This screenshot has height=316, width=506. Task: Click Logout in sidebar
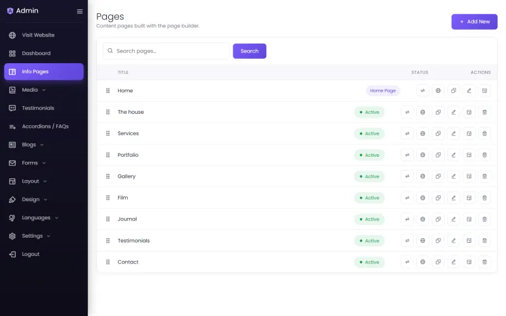44,254
